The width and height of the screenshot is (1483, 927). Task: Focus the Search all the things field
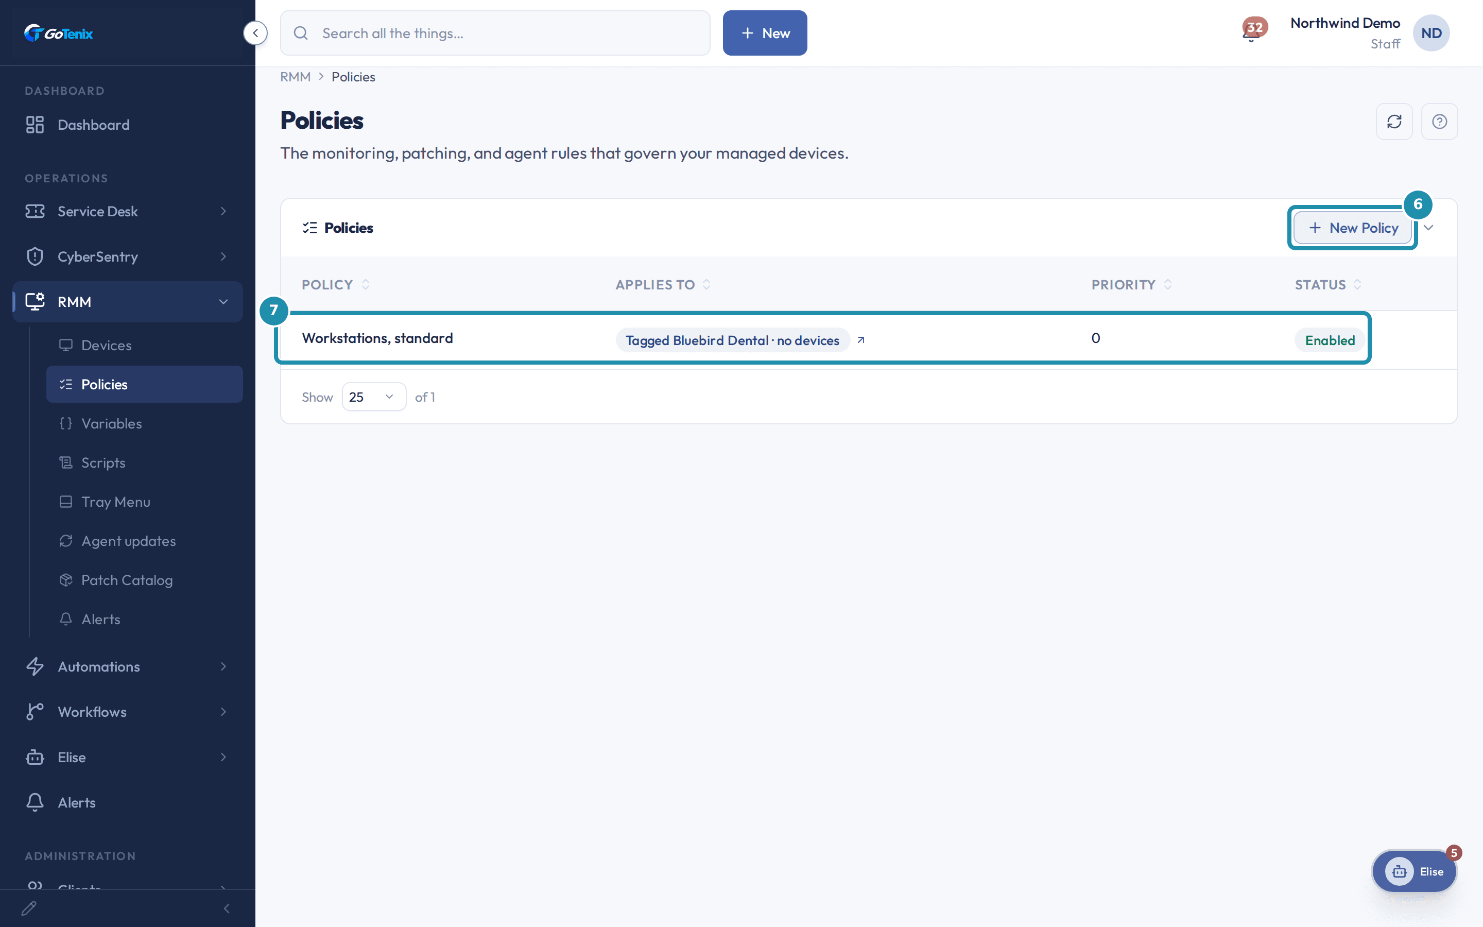click(x=495, y=33)
